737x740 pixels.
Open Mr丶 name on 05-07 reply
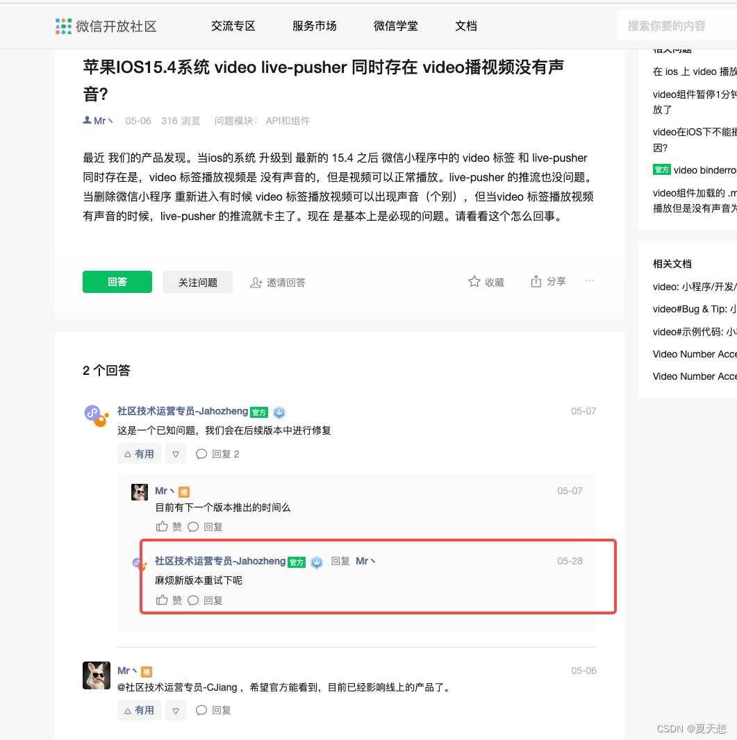(x=165, y=491)
